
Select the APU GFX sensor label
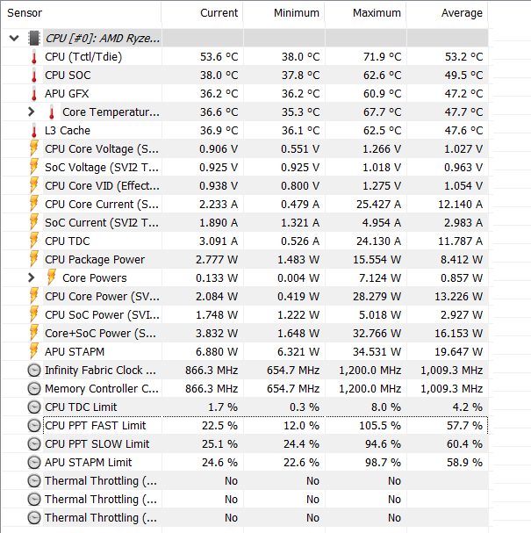pos(67,93)
